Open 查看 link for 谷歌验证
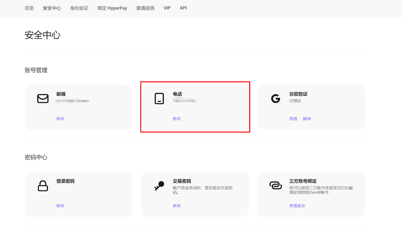 293,118
